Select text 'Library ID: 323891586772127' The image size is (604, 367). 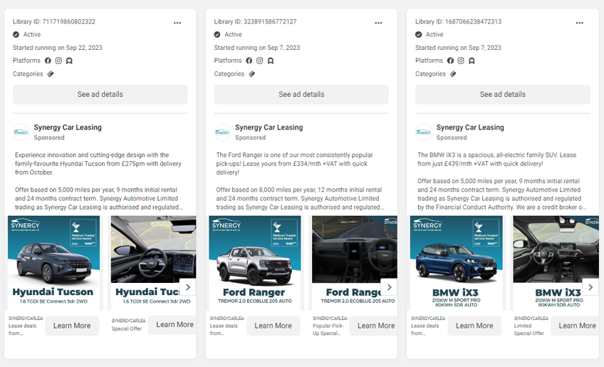256,21
